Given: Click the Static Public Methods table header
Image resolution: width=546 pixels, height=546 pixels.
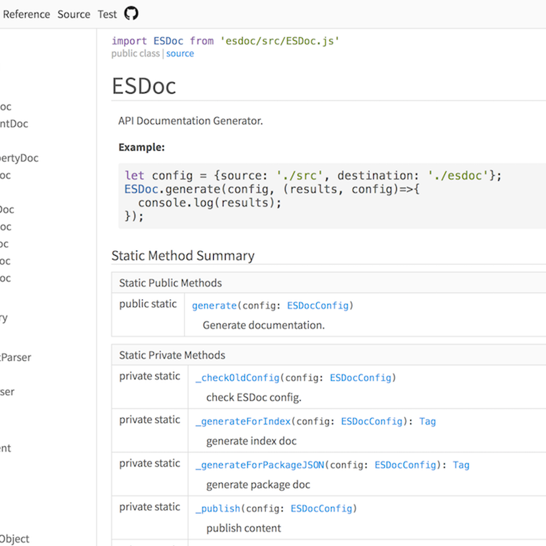Looking at the screenshot, I should 170,283.
